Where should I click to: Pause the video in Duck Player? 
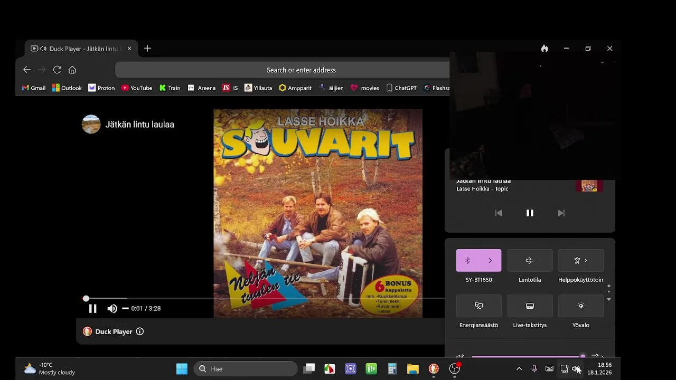coord(92,309)
